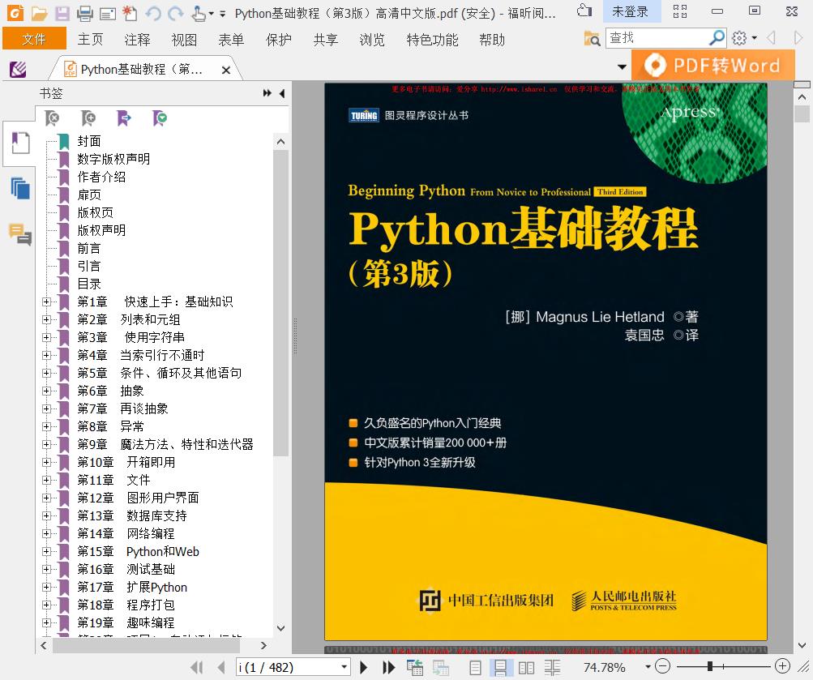Close the Python基础教程 document tab
Viewport: 813px width, 680px height.
pos(226,70)
